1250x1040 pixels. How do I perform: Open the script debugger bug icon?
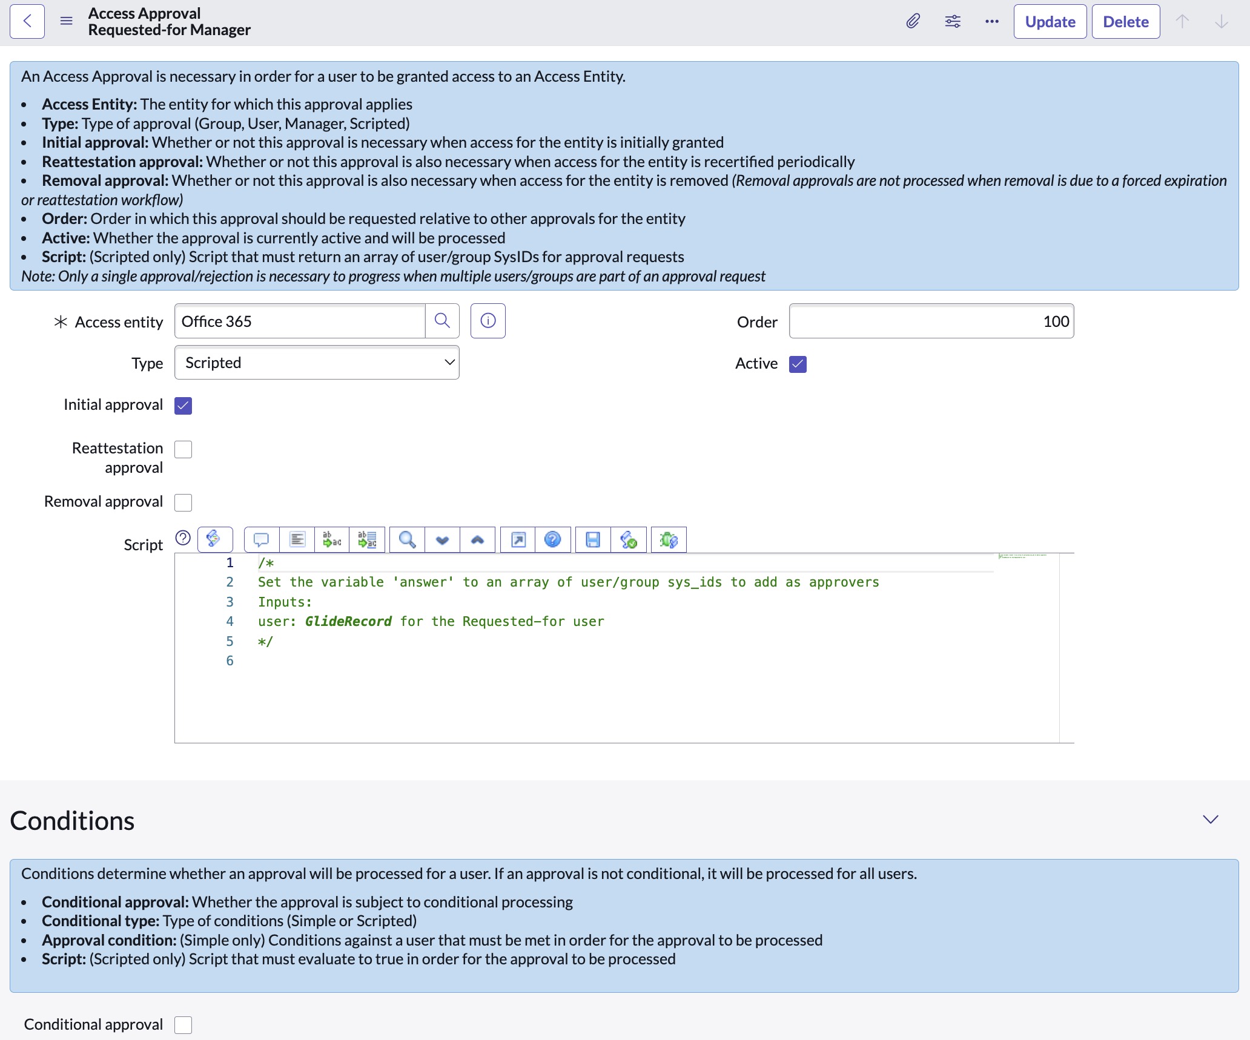click(669, 539)
